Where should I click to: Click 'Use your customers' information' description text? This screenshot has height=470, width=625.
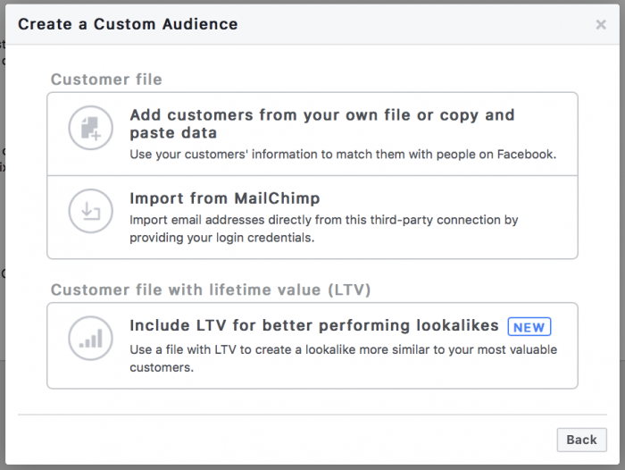tap(343, 155)
